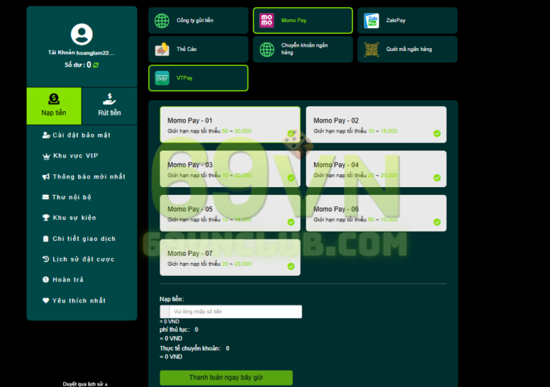The image size is (550, 387).
Task: Select the Momo Pay logo icon
Action: [x=266, y=21]
